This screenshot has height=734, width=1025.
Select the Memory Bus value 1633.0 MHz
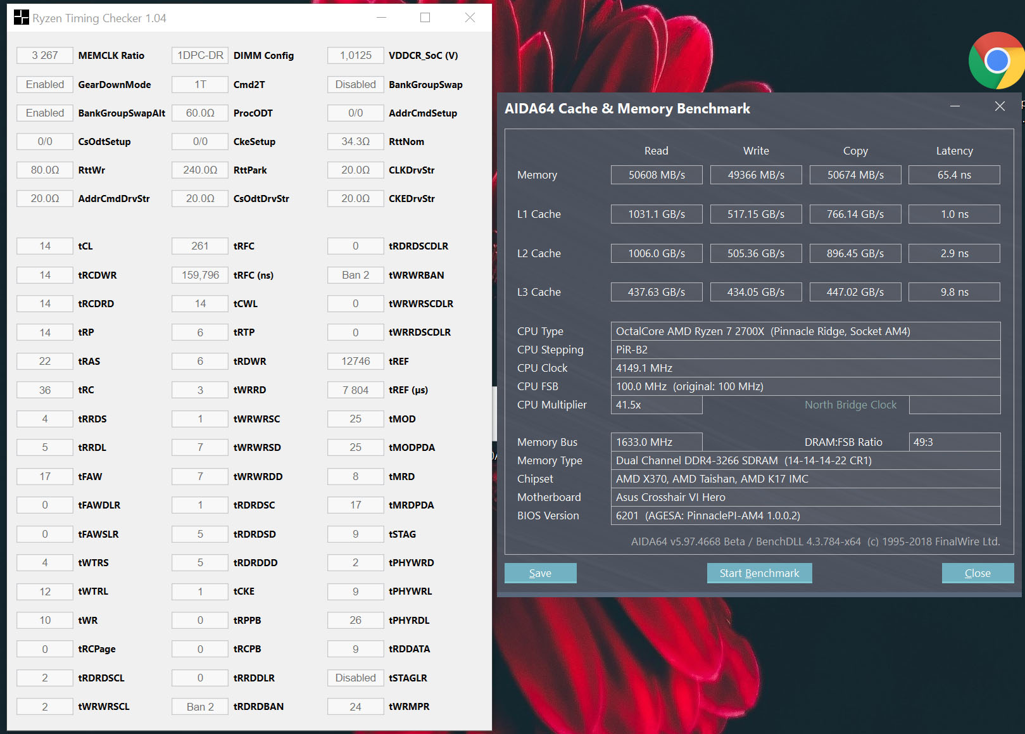coord(657,442)
